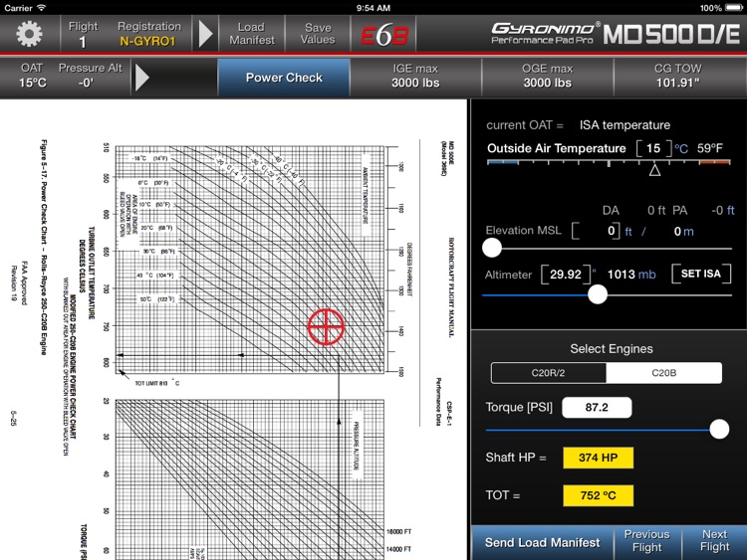The height and width of the screenshot is (560, 747).
Task: Tap the Shaft HP 374 HP result
Action: point(599,458)
